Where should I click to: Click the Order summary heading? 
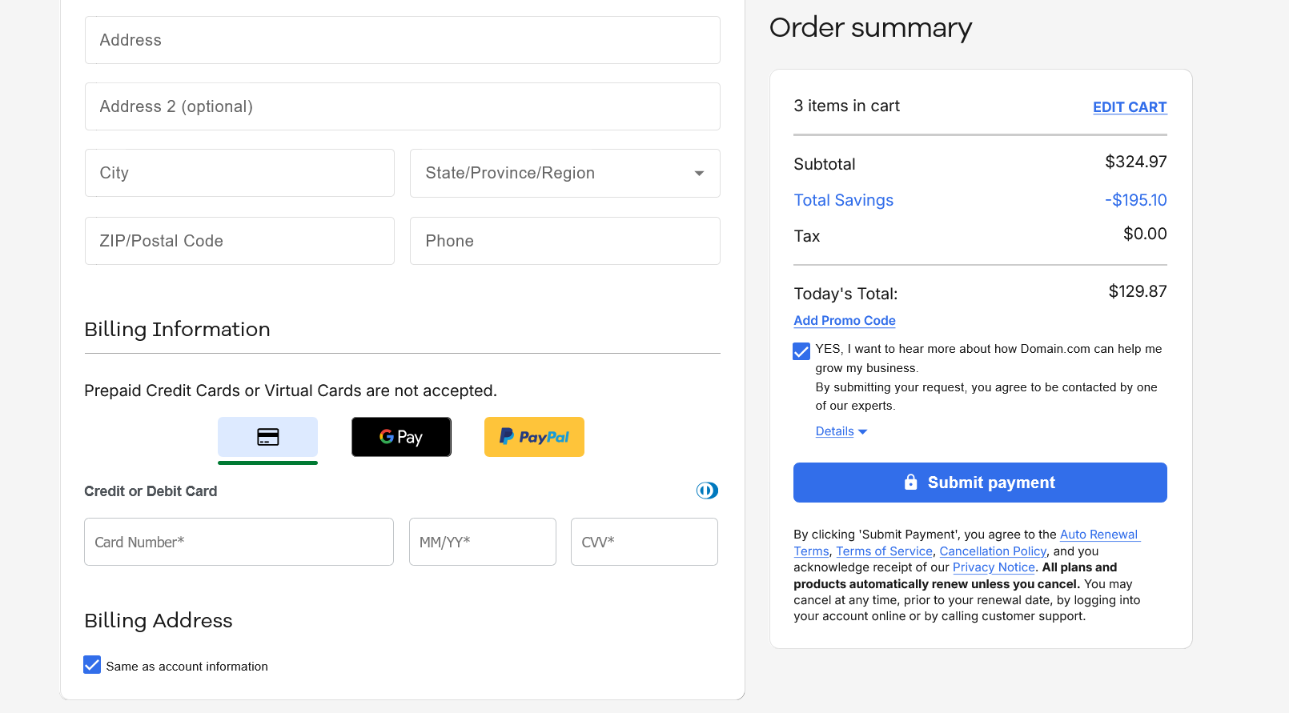870,28
